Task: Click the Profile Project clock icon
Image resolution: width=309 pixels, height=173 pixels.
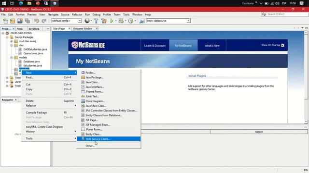Action: [x=131, y=21]
